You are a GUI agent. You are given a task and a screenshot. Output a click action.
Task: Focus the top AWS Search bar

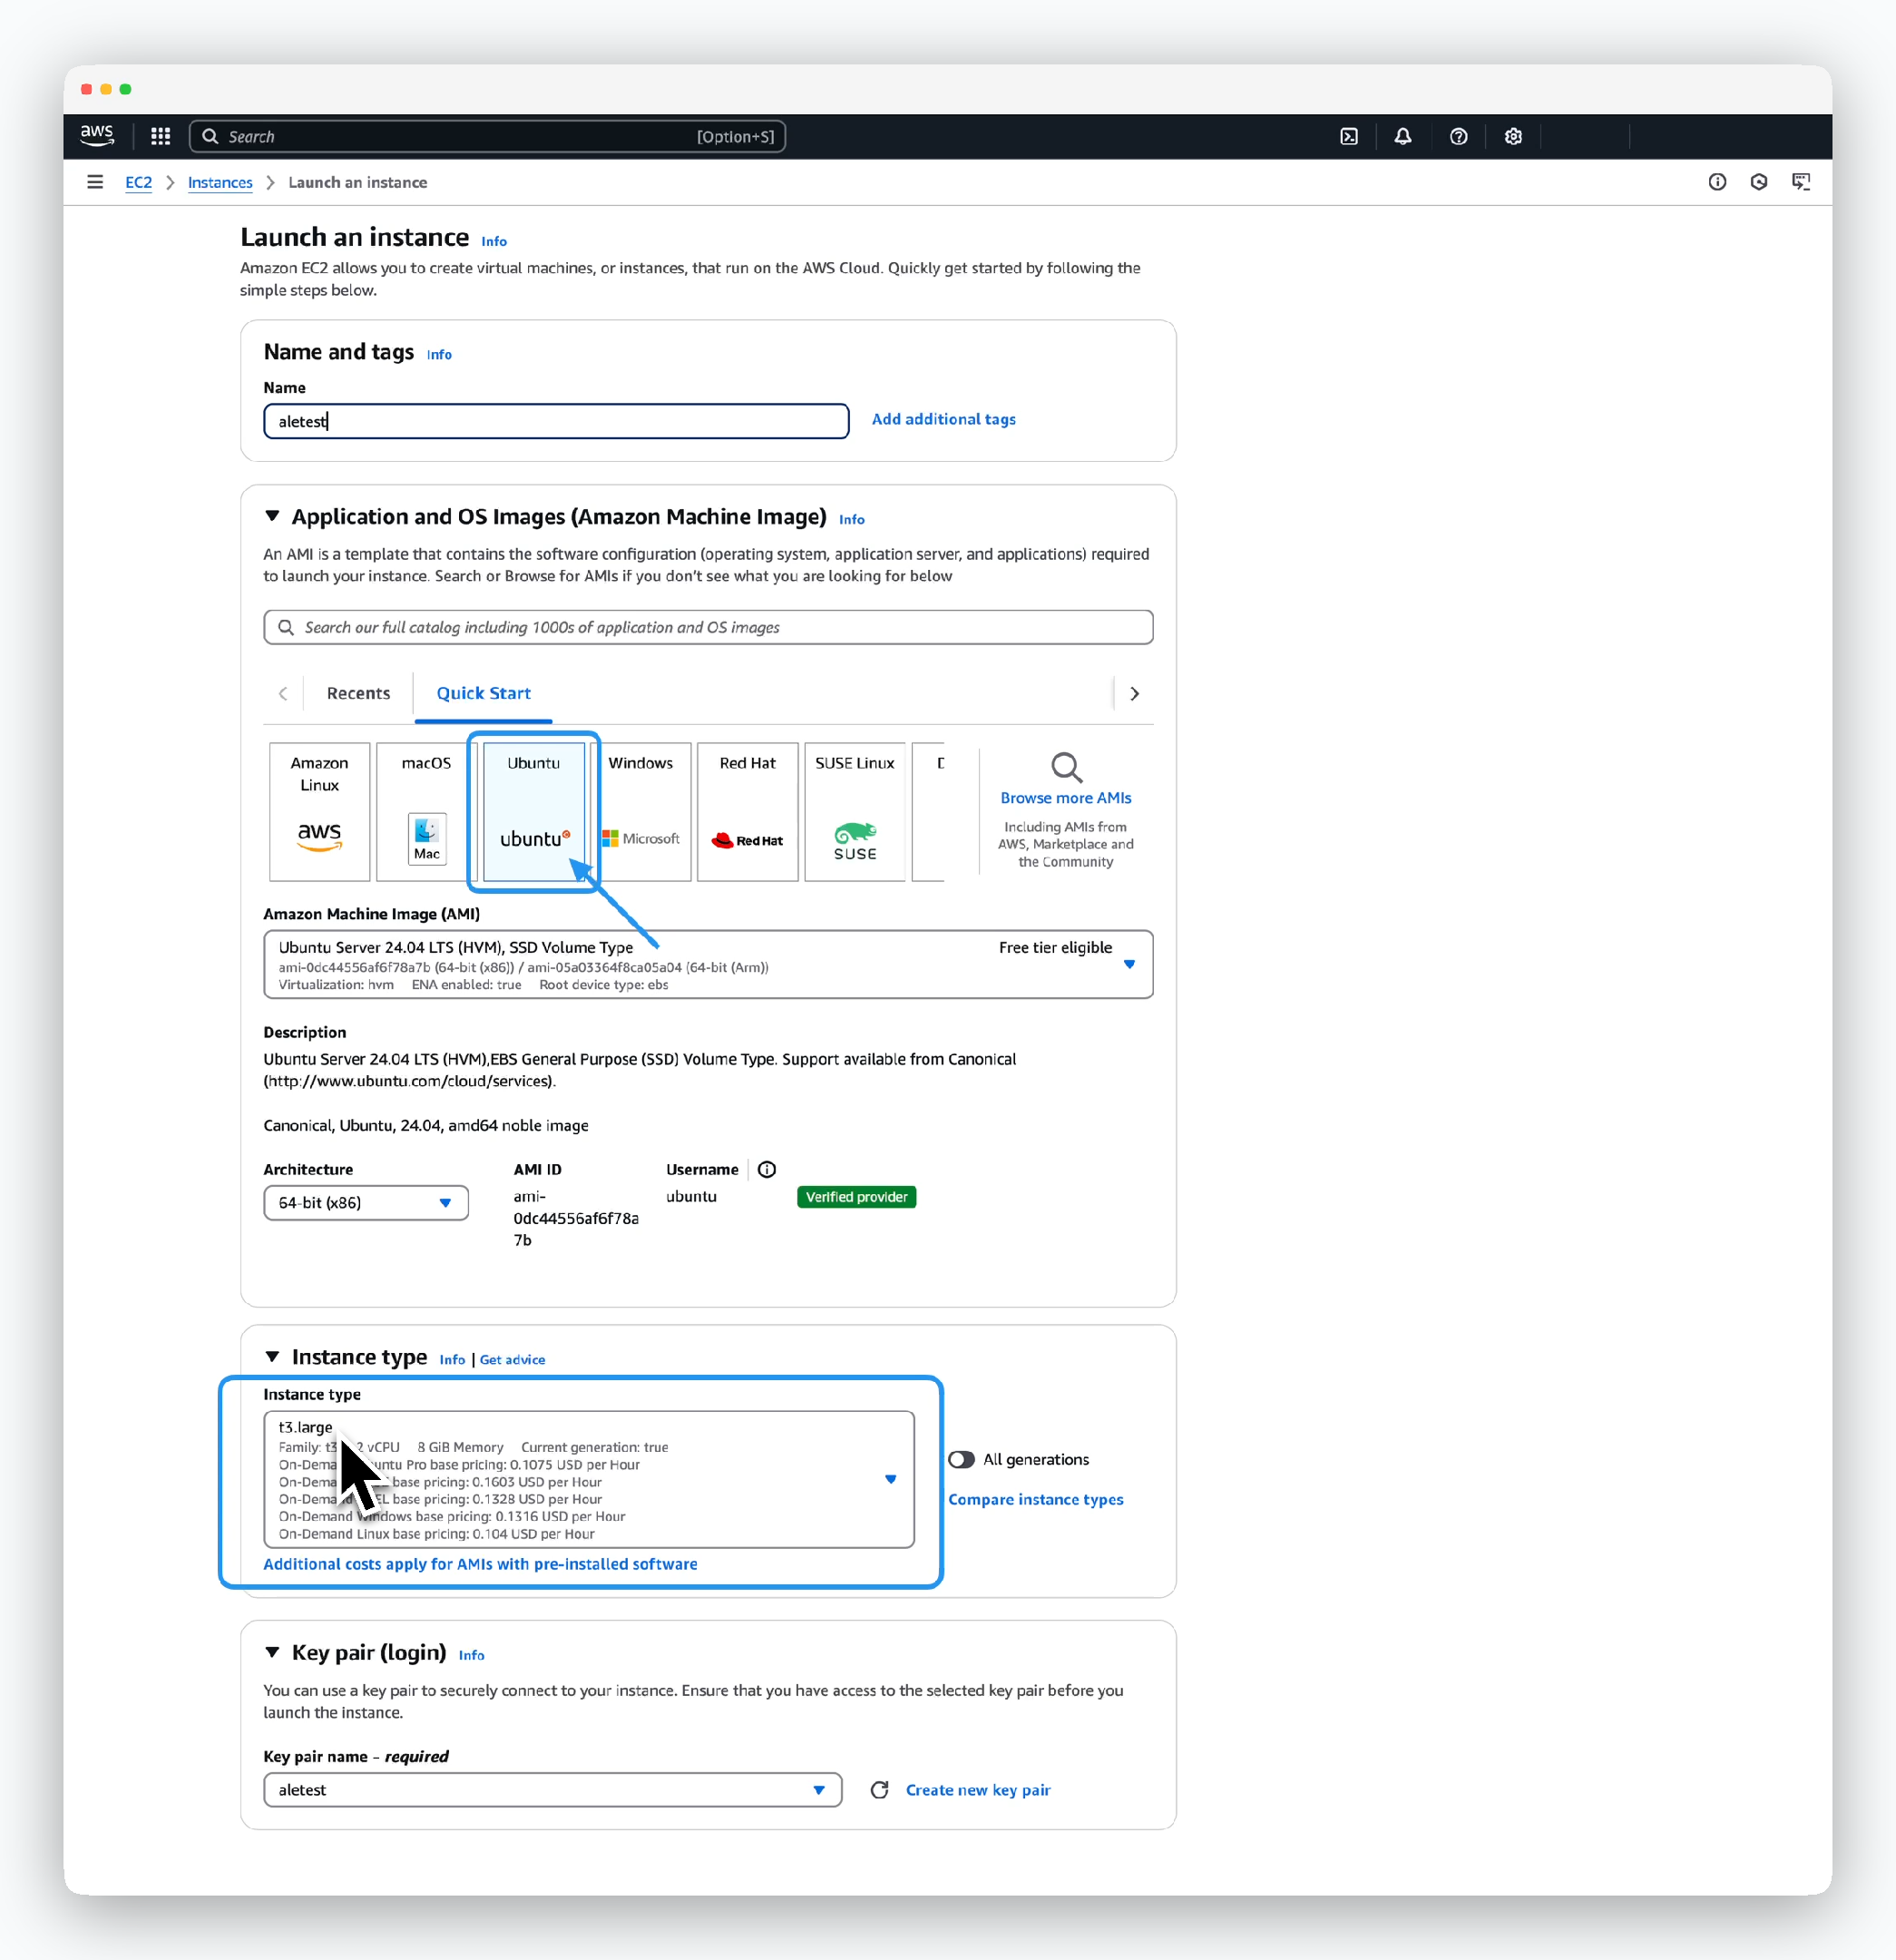(487, 136)
